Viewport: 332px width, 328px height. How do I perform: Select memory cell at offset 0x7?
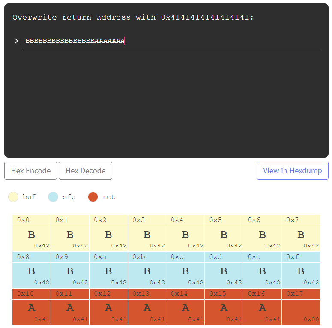coord(301,233)
